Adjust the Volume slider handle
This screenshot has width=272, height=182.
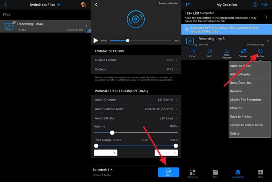pos(112,133)
